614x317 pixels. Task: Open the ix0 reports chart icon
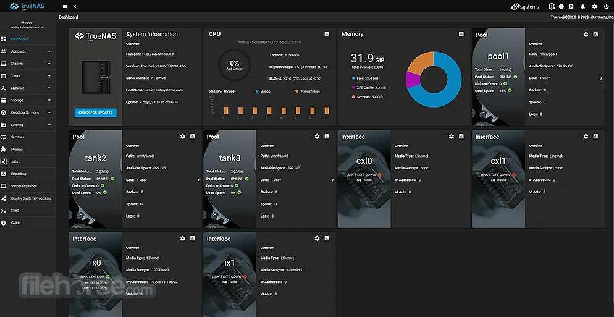(193, 239)
